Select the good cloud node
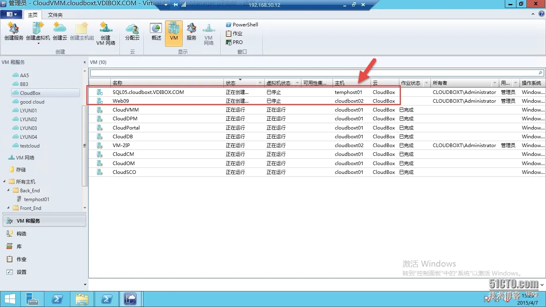Screen dimensions: 546x307 coord(32,102)
